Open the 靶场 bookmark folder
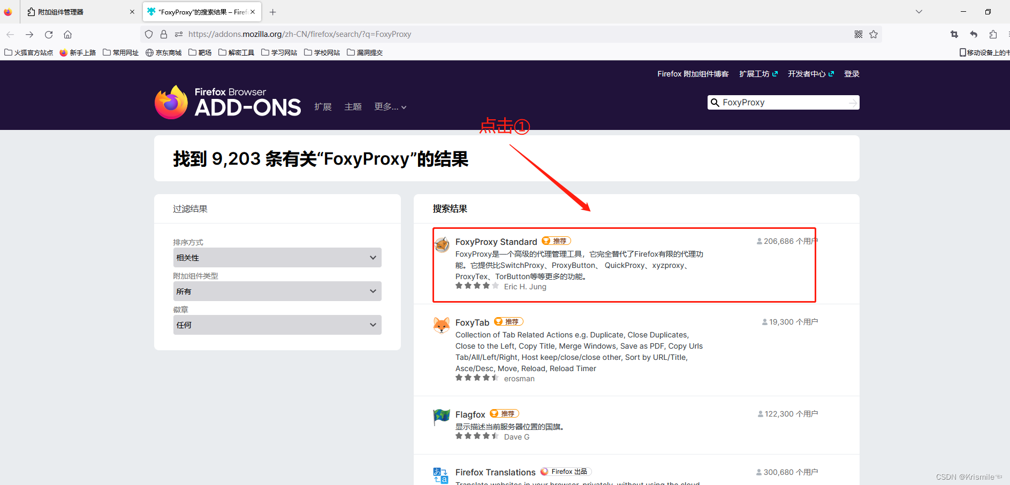 [200, 52]
